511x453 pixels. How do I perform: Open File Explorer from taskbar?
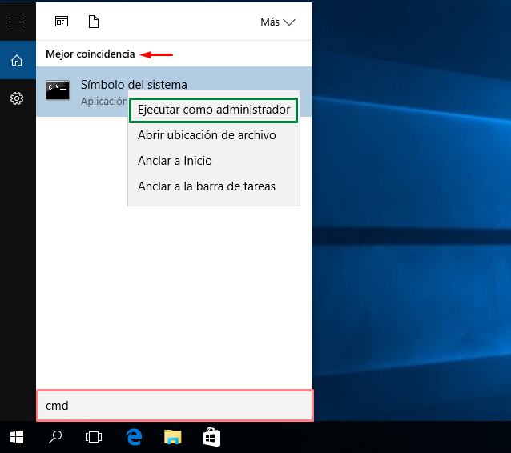(x=173, y=437)
